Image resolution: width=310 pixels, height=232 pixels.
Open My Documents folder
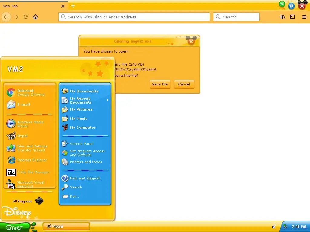85,91
